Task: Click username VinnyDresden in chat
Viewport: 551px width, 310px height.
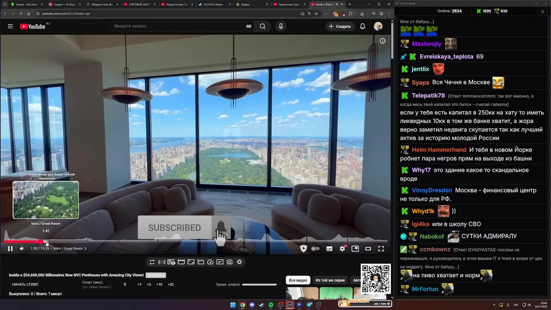Action: tap(432, 190)
